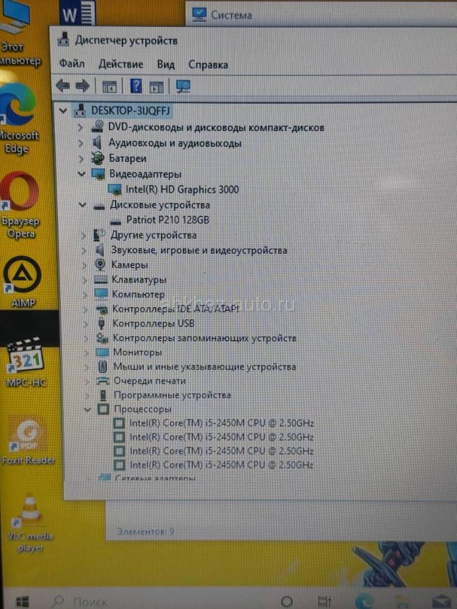This screenshot has height=609, width=457.
Task: Select Intel(R) HD Graphics 3000 device
Action: 181,189
